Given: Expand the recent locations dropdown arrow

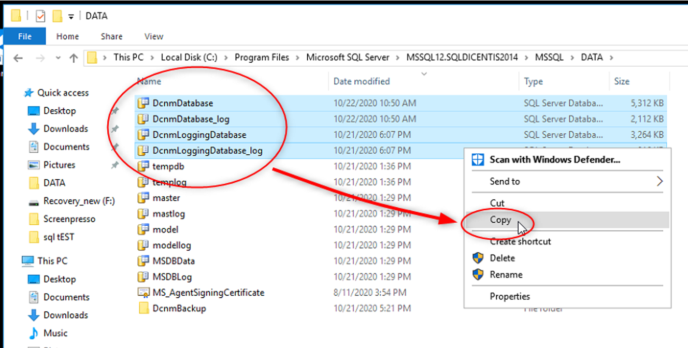Looking at the screenshot, I should pos(58,58).
